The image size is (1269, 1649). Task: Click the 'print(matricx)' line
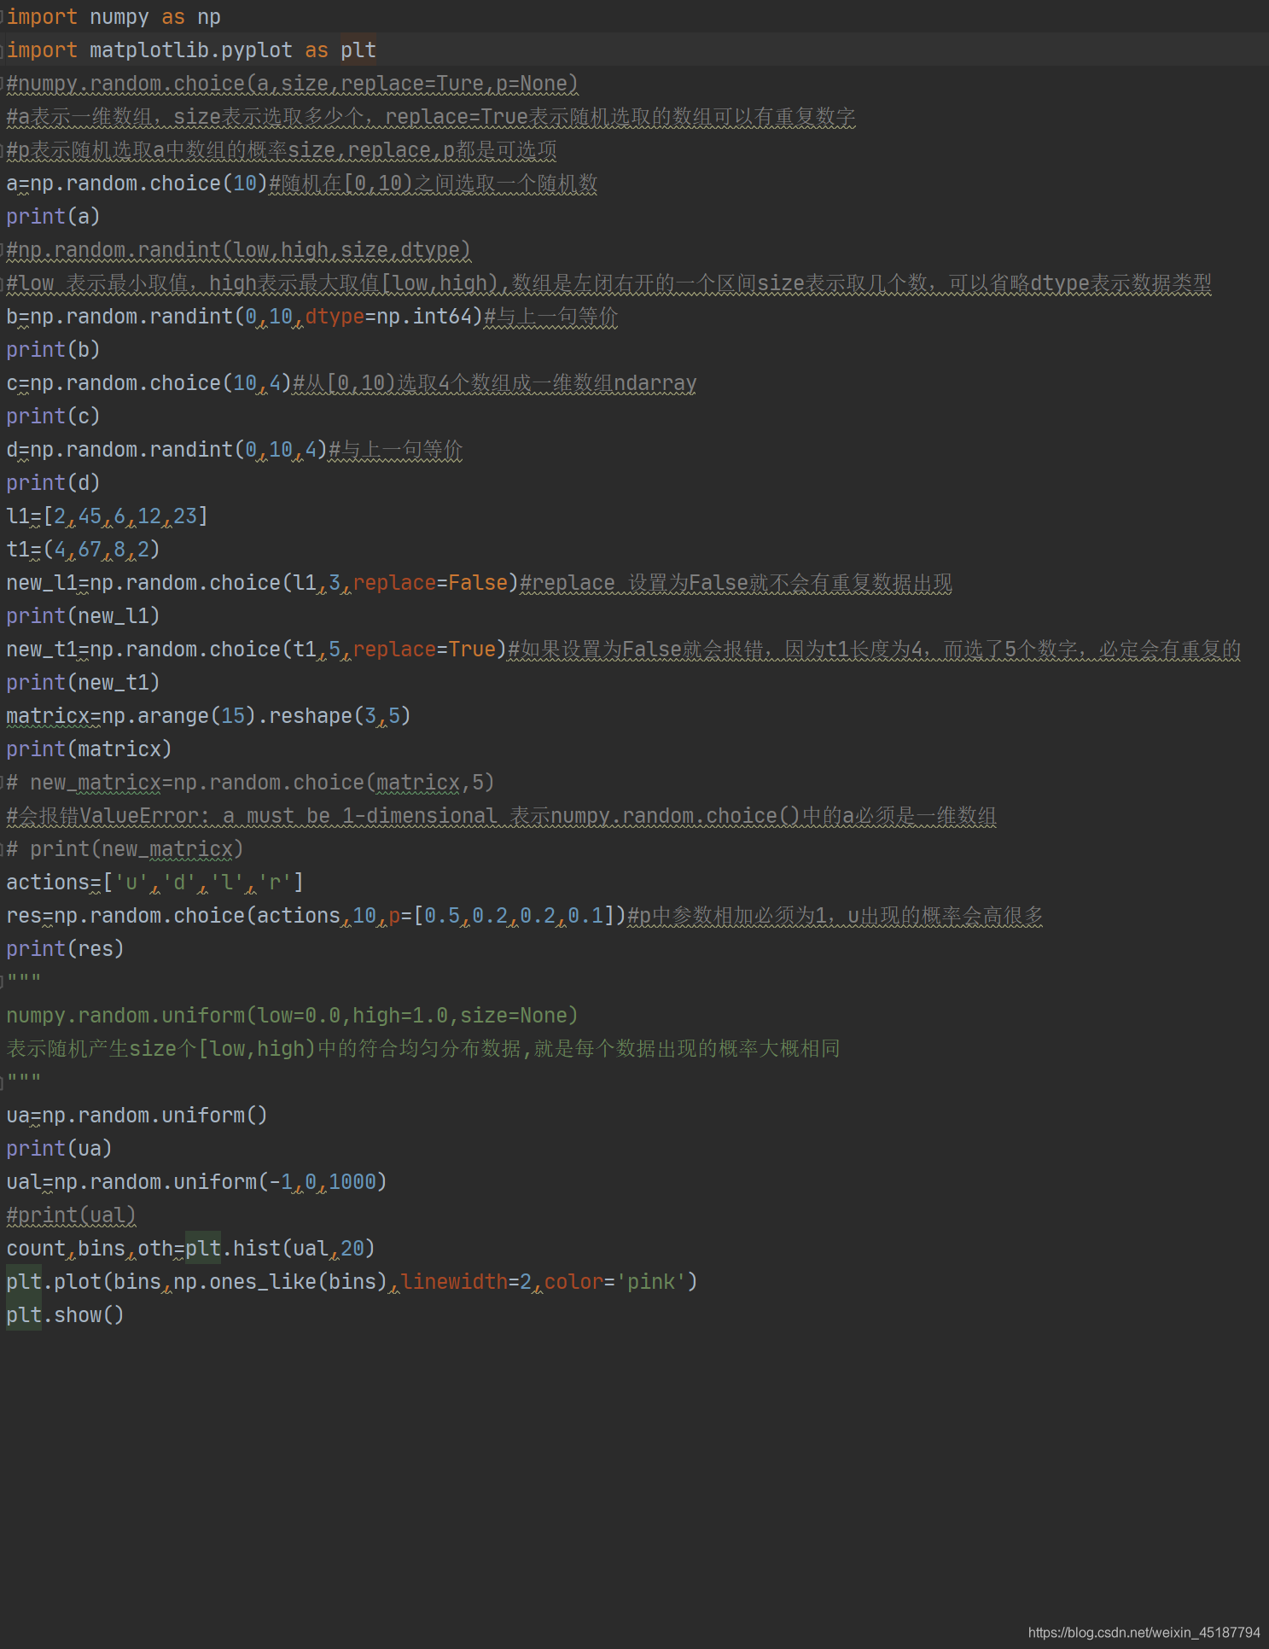point(89,749)
